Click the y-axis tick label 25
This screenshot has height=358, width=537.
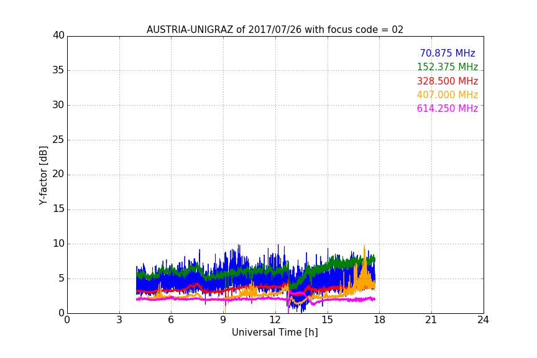[x=58, y=139]
